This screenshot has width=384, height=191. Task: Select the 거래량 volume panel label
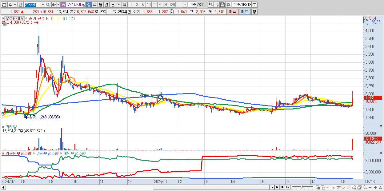[x=11, y=127]
